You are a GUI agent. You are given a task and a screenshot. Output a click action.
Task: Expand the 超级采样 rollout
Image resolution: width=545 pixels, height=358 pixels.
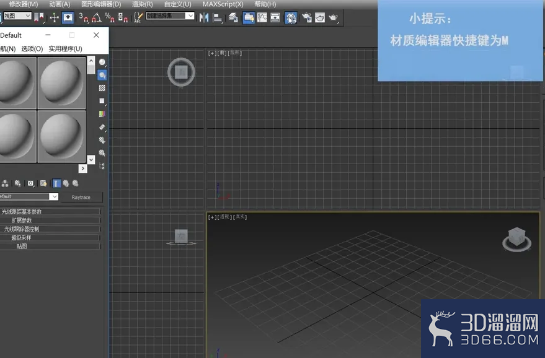coord(50,237)
